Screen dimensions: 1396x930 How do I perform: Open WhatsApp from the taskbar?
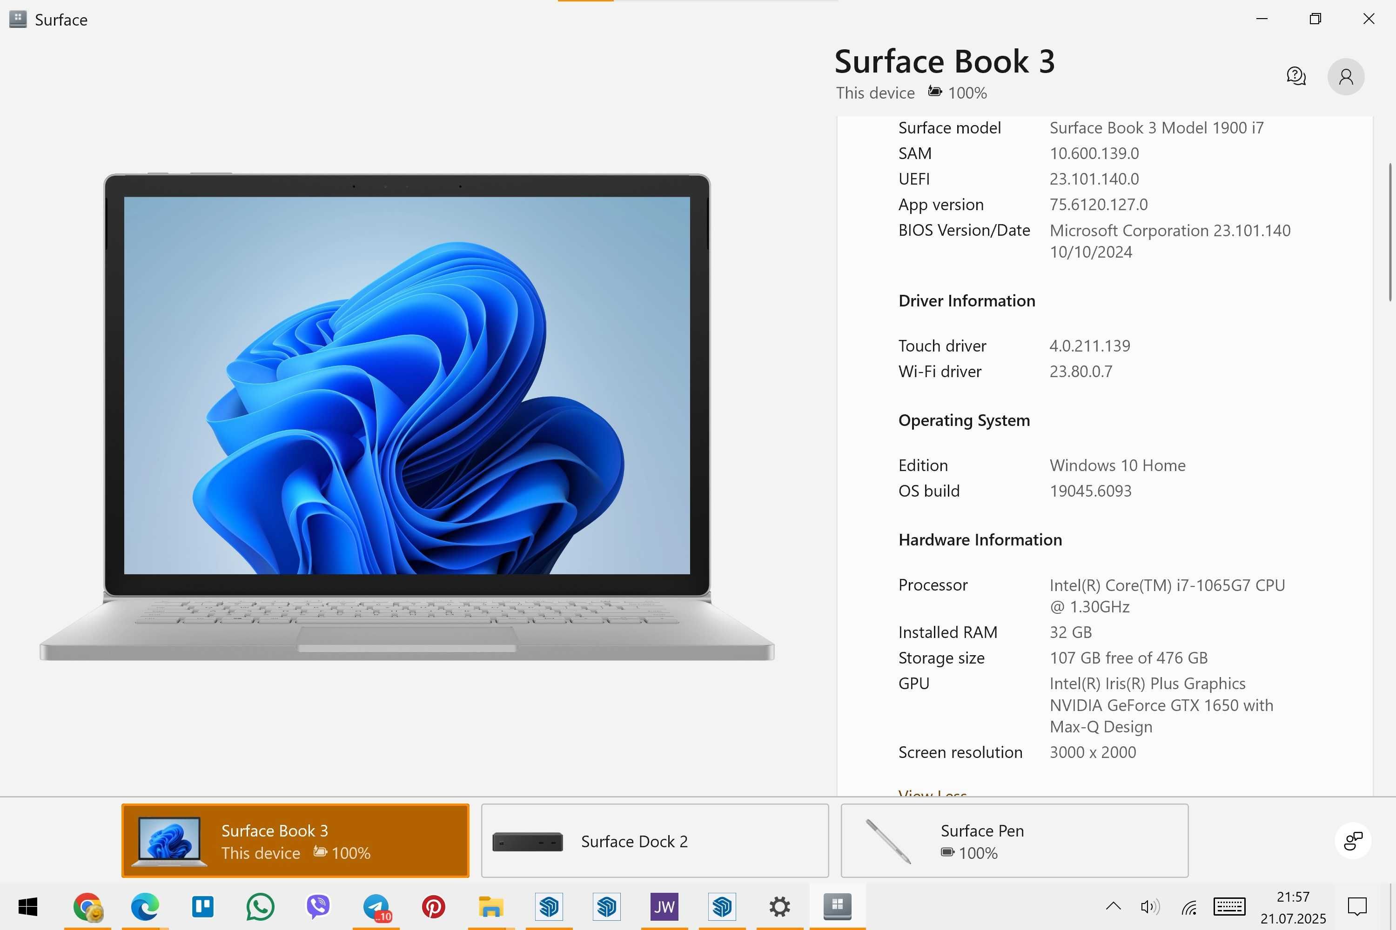pos(261,906)
